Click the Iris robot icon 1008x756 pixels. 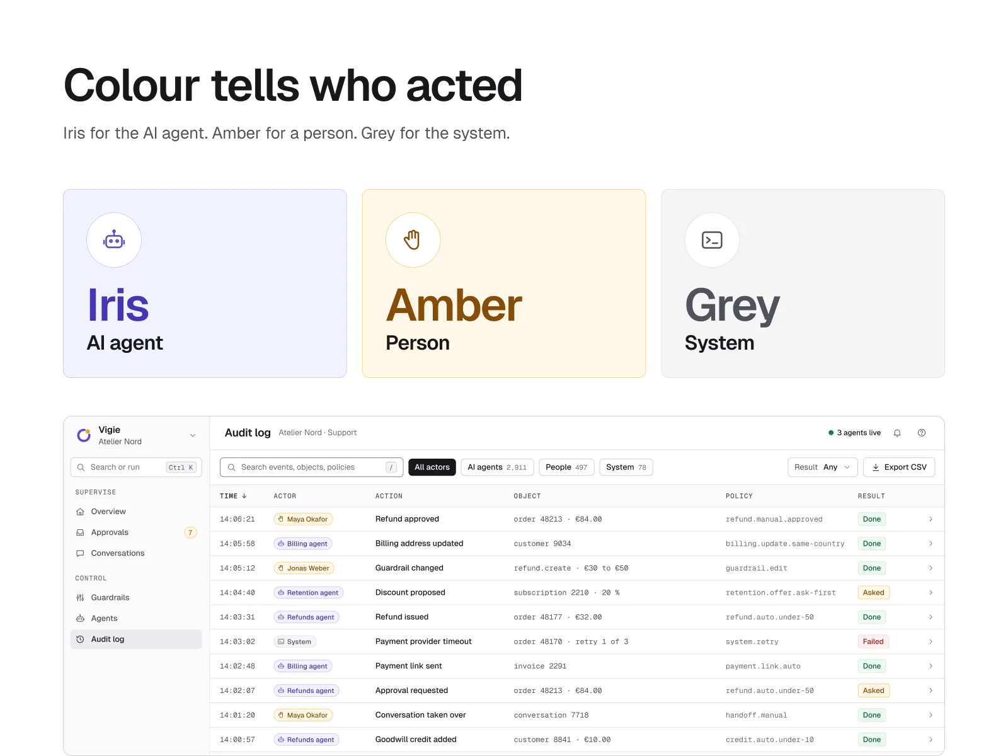[x=114, y=240]
